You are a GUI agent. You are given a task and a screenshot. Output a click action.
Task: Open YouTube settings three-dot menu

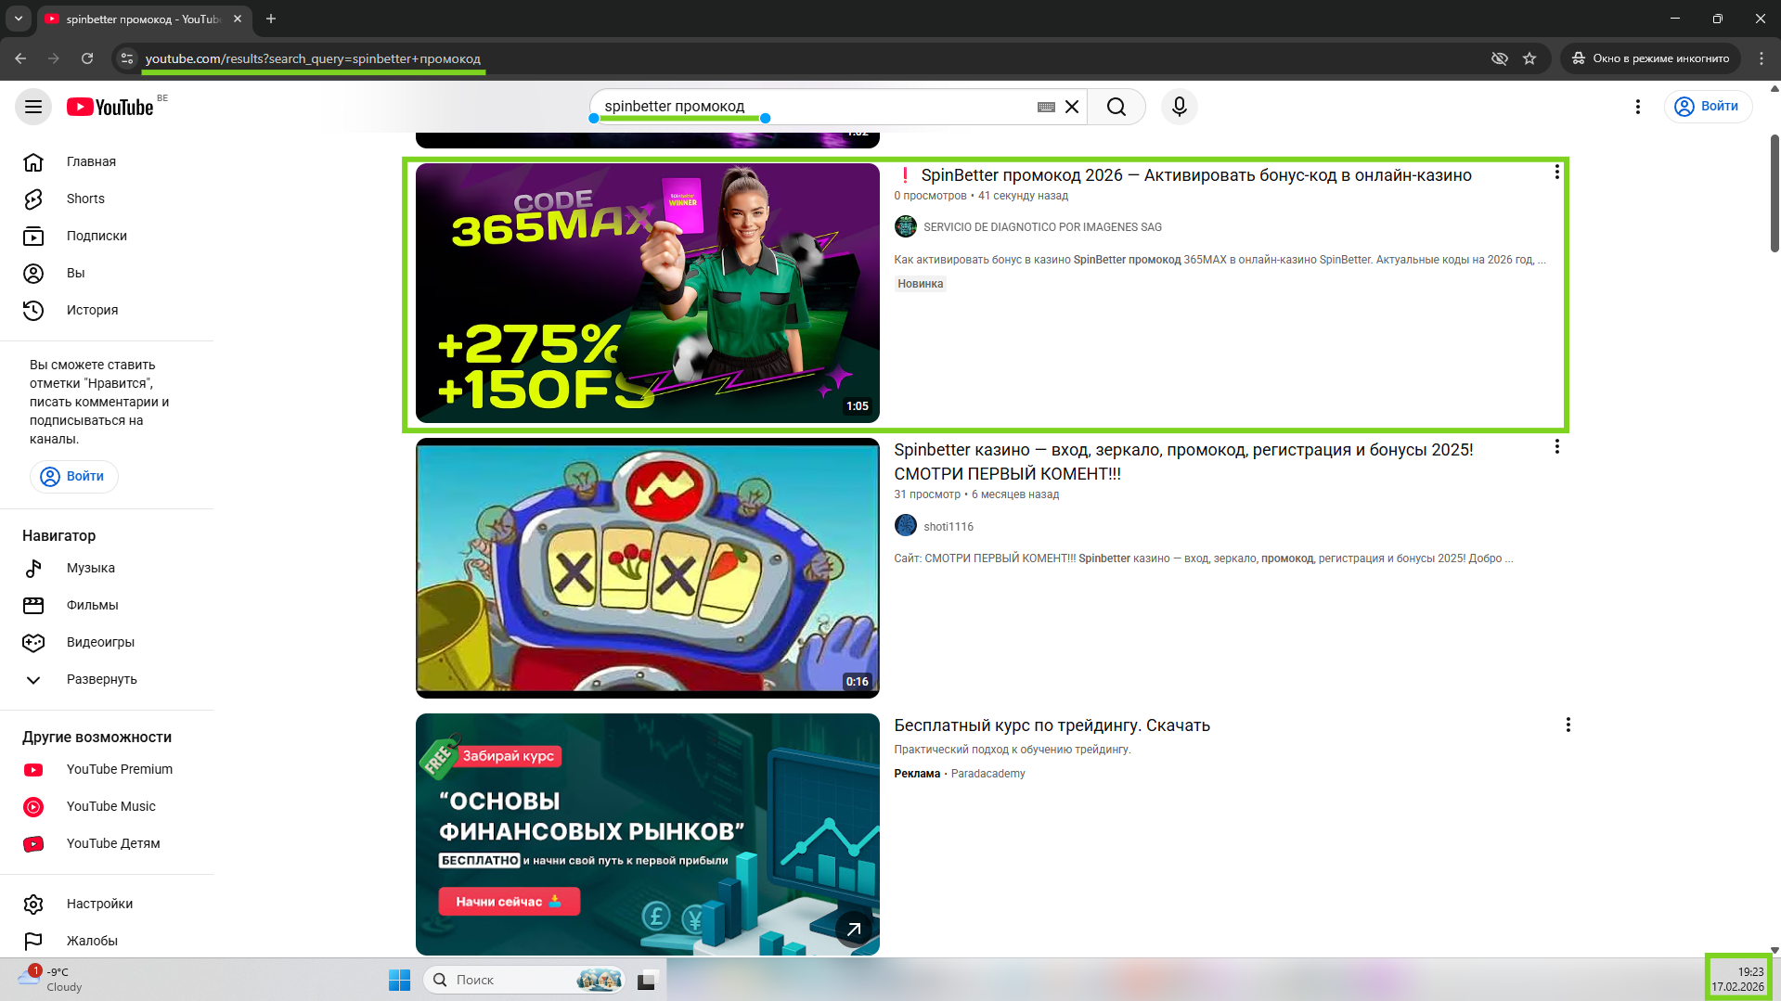tap(1638, 107)
